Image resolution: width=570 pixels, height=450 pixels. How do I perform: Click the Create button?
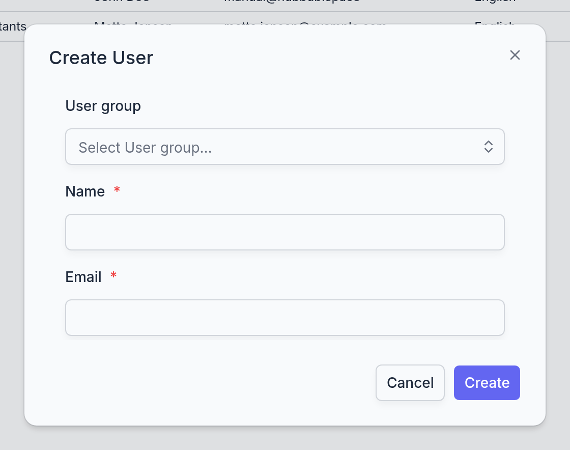(x=487, y=383)
